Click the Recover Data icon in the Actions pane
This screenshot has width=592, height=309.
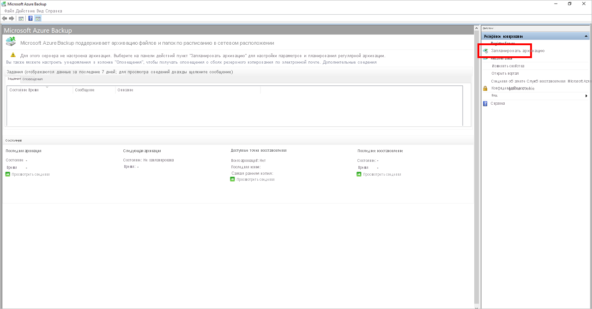[485, 58]
